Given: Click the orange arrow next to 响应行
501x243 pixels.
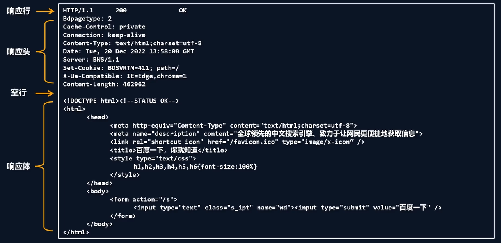Looking at the screenshot, I should pyautogui.click(x=44, y=11).
